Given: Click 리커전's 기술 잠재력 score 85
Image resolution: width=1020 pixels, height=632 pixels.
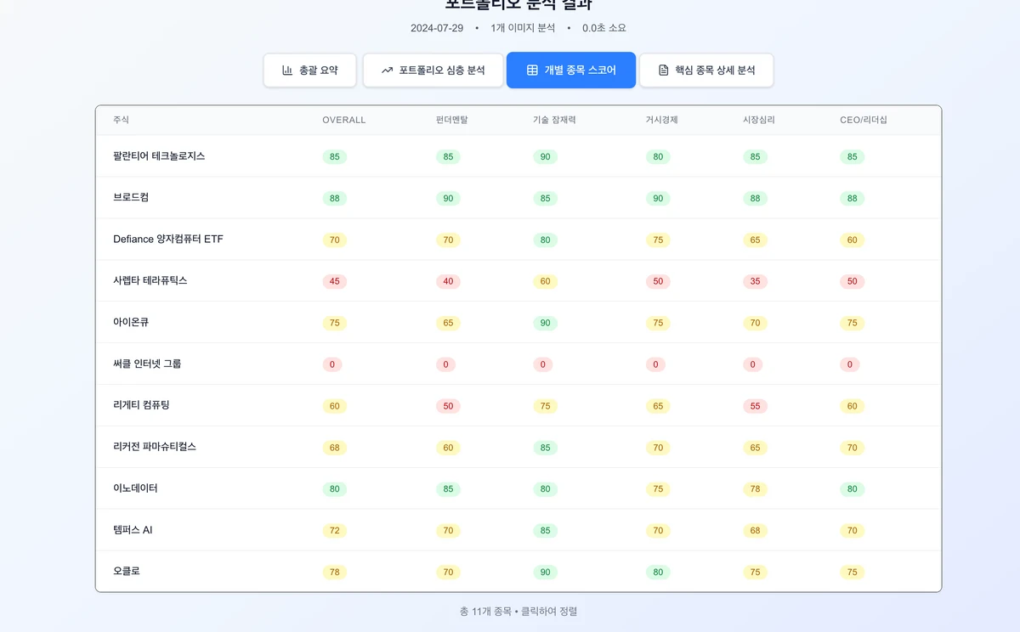Looking at the screenshot, I should [545, 448].
